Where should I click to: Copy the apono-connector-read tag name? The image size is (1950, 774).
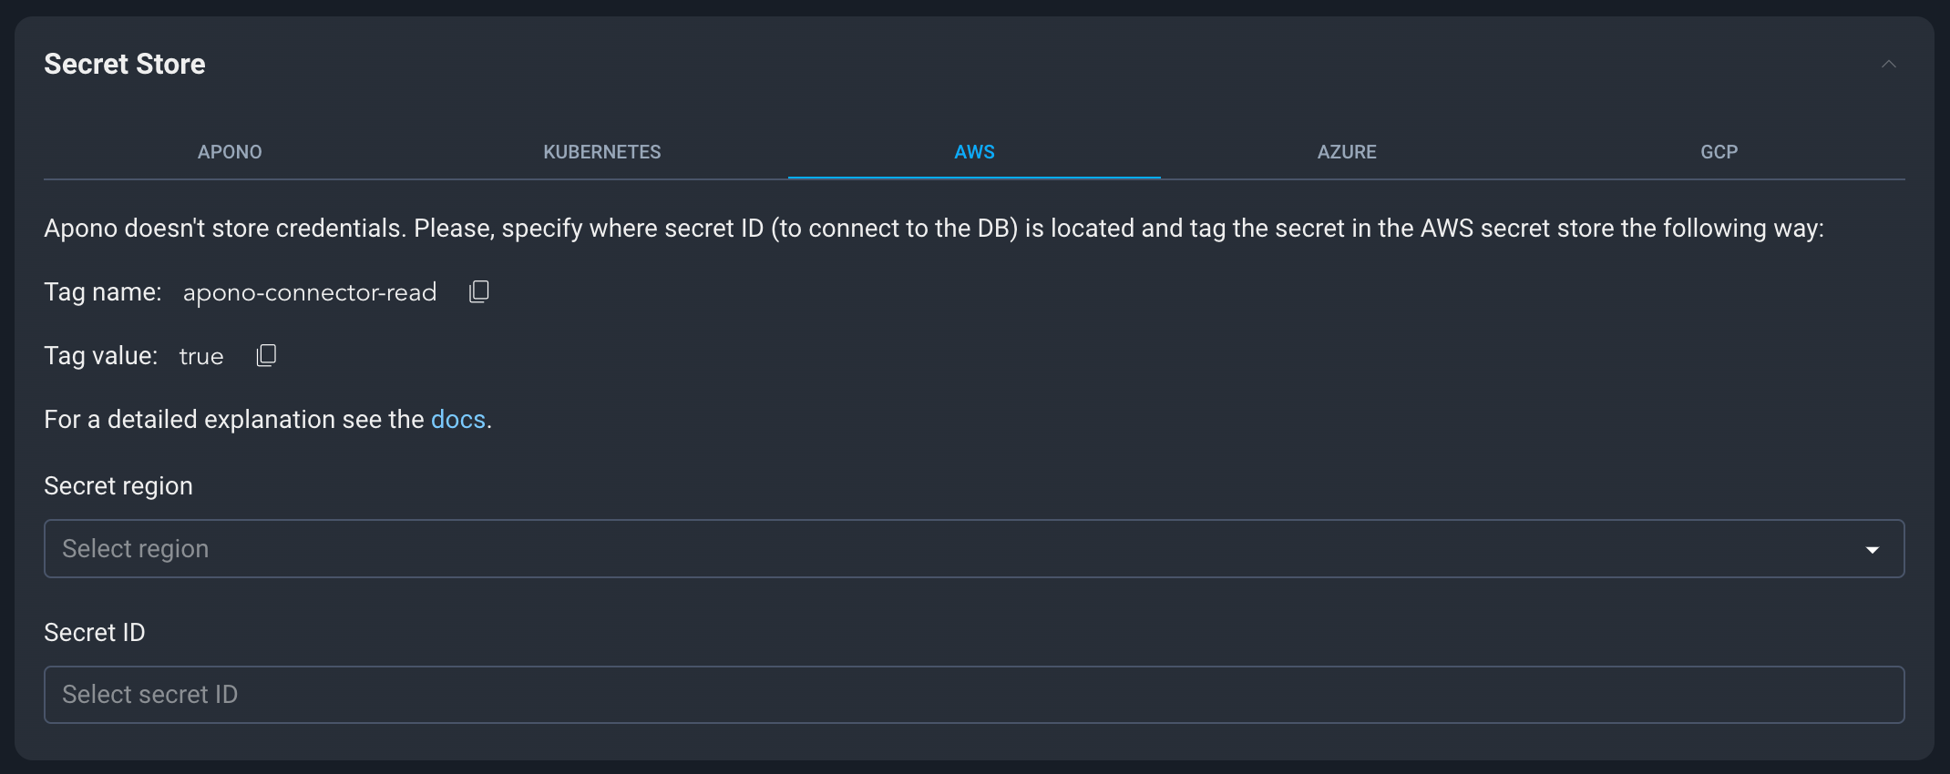pyautogui.click(x=479, y=291)
